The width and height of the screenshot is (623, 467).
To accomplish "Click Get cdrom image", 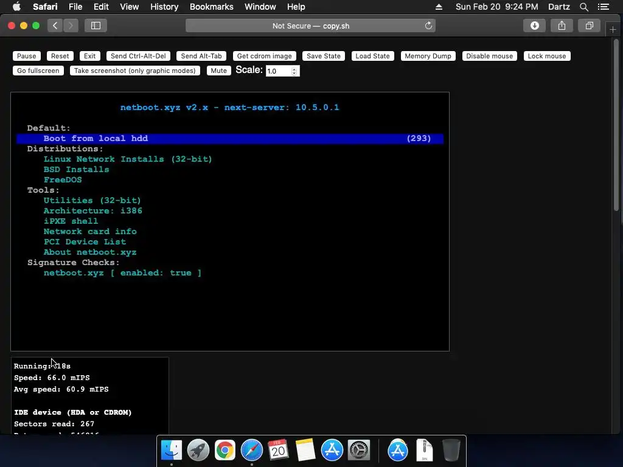I will click(x=264, y=56).
